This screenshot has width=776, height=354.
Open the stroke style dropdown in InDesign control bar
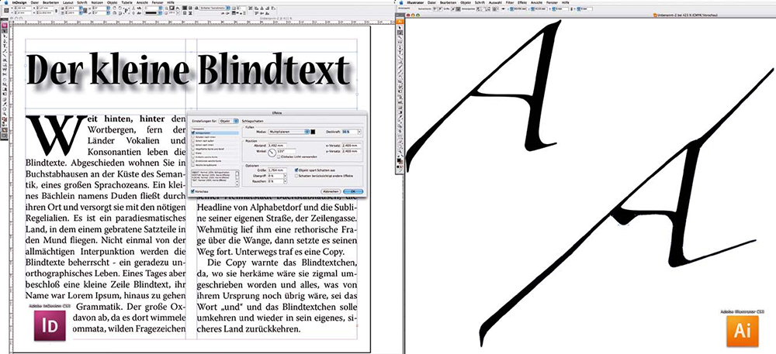click(x=154, y=13)
